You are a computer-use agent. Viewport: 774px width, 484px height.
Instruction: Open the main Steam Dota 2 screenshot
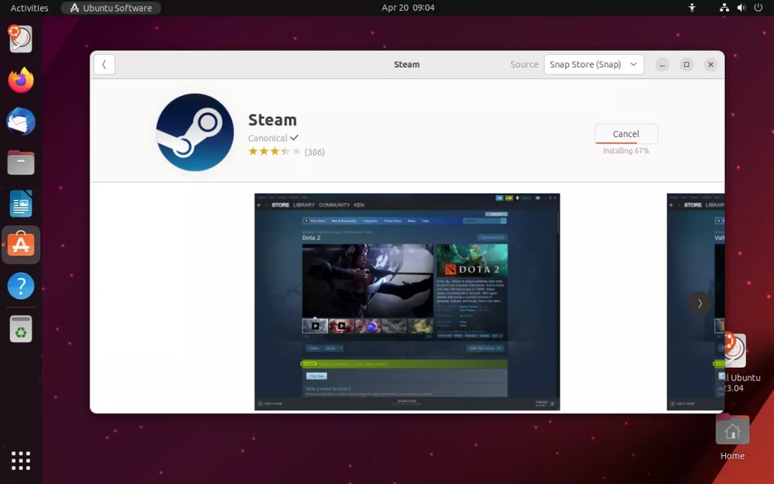coord(407,301)
